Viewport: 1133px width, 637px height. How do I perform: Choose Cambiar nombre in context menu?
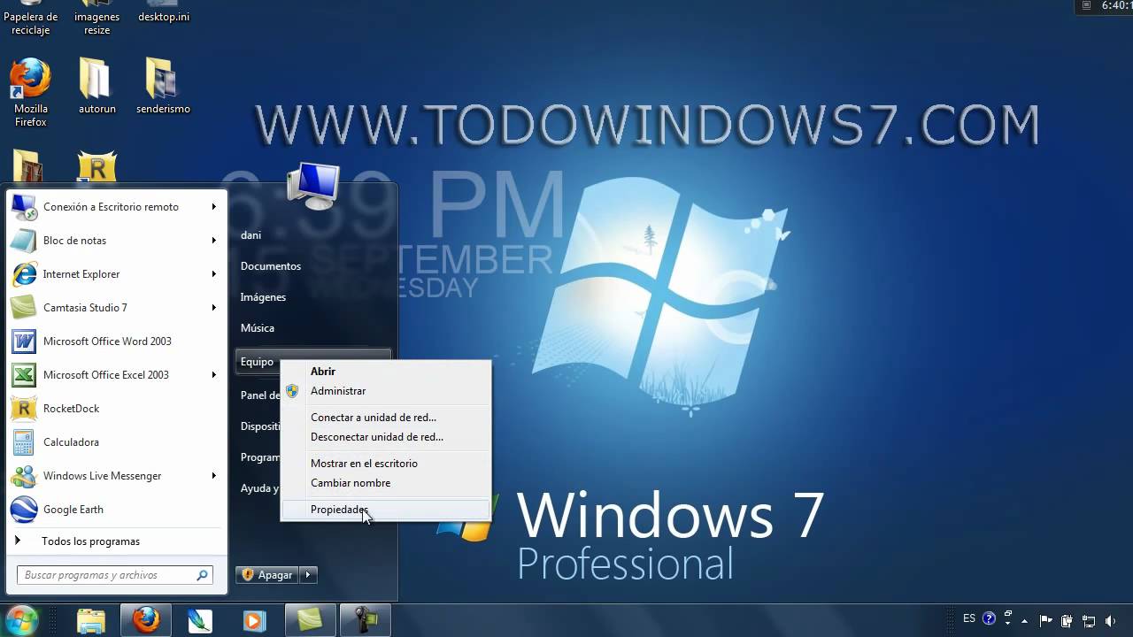[386, 483]
